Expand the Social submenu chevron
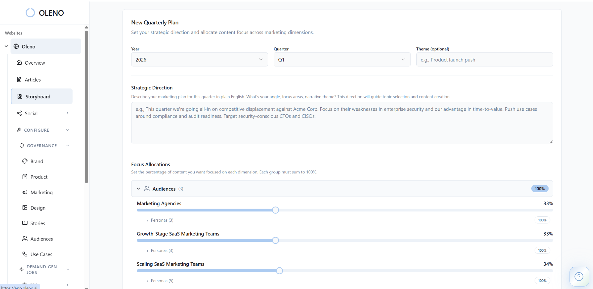Viewport: 593px width, 289px height. (68, 113)
